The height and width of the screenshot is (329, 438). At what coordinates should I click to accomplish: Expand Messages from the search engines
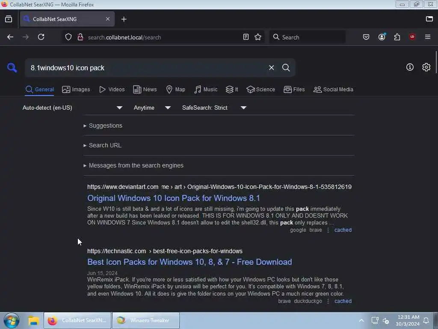(133, 166)
